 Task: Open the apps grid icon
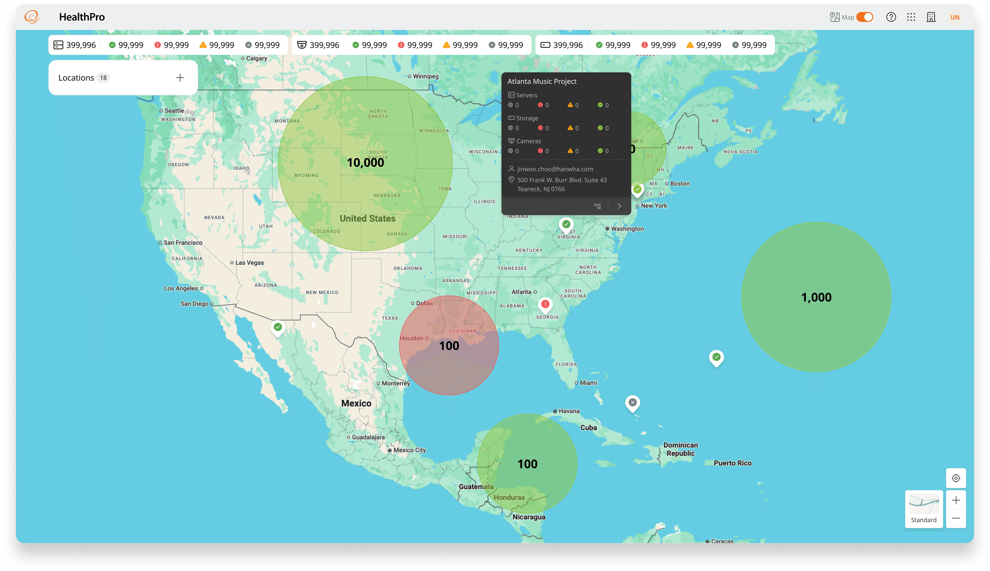tap(911, 17)
